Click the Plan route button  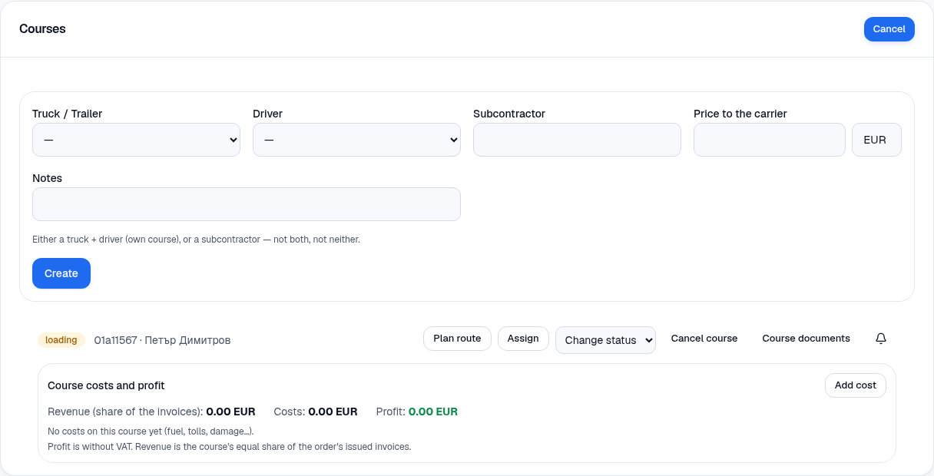click(x=457, y=339)
